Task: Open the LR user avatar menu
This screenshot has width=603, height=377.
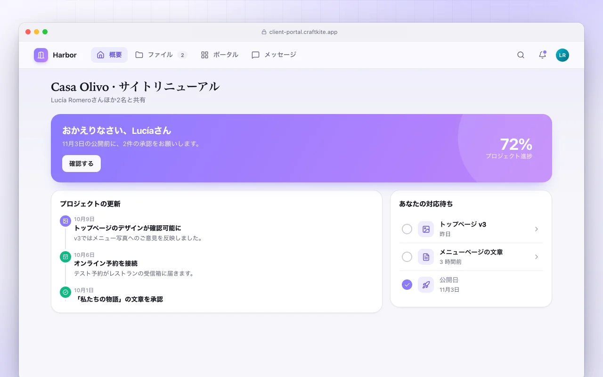Action: 562,55
